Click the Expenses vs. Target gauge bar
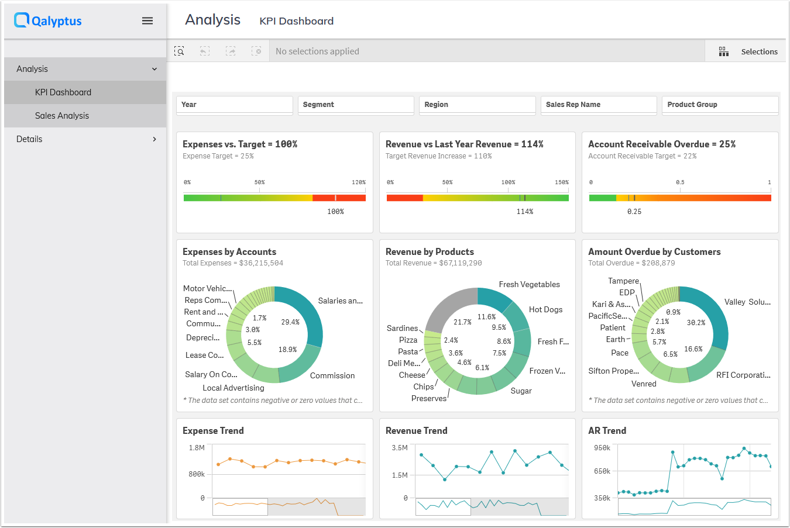This screenshot has height=528, width=790. click(x=274, y=198)
